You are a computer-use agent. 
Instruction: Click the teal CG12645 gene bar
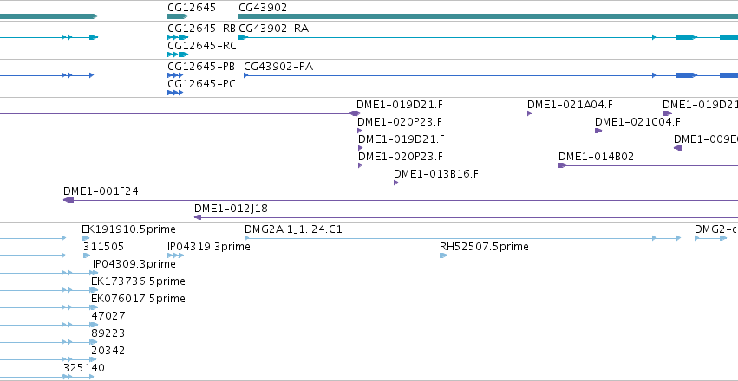point(178,16)
